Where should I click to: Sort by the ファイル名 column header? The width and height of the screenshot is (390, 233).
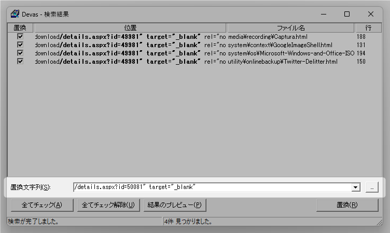(x=291, y=28)
